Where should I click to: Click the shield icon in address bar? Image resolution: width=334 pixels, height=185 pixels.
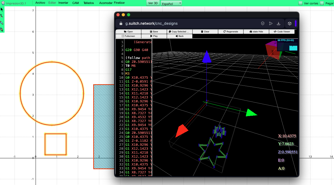point(263,23)
